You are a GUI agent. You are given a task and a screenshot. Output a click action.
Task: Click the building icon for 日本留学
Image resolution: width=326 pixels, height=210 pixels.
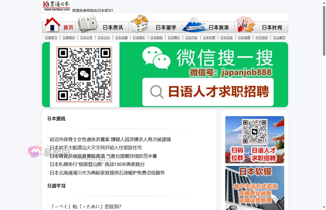tap(139, 23)
